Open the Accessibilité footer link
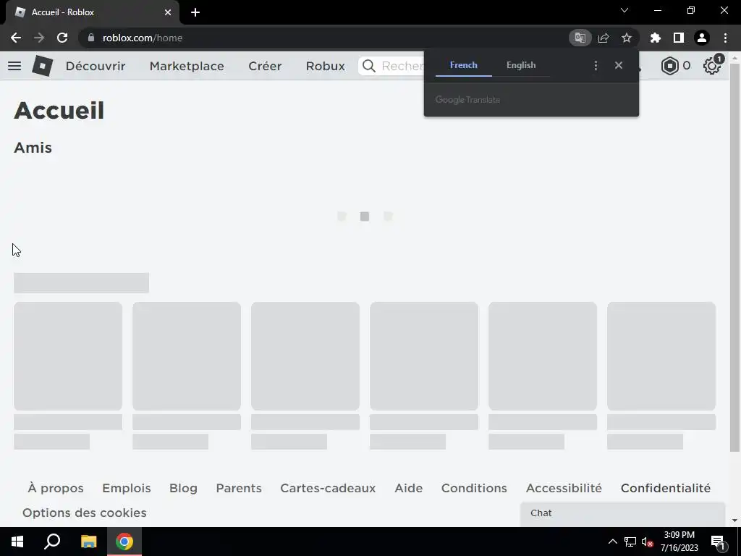 point(564,488)
